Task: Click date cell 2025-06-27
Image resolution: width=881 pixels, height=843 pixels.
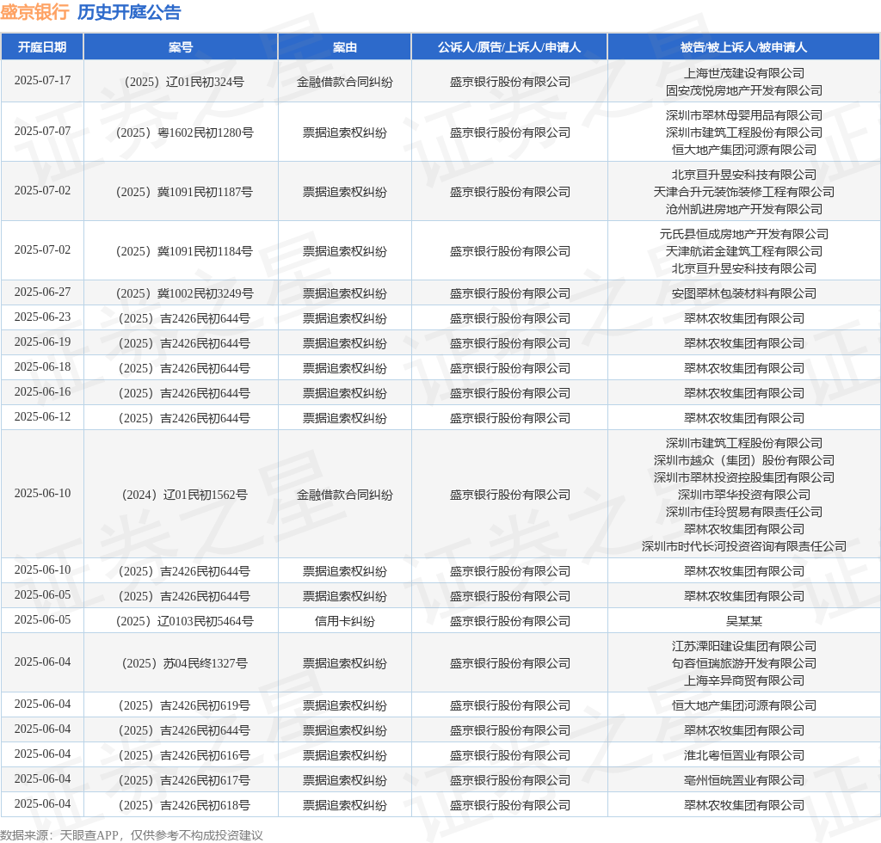Action: tap(43, 292)
